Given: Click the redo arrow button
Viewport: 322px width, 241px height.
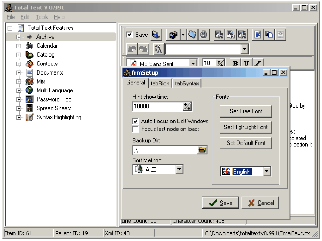Looking at the screenshot, I should (143, 49).
